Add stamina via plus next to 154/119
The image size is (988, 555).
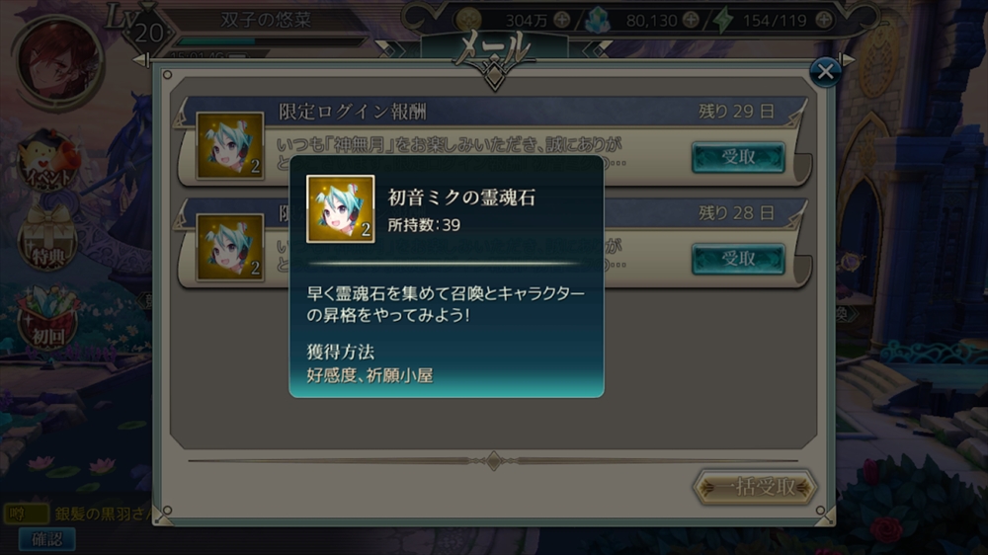point(823,20)
